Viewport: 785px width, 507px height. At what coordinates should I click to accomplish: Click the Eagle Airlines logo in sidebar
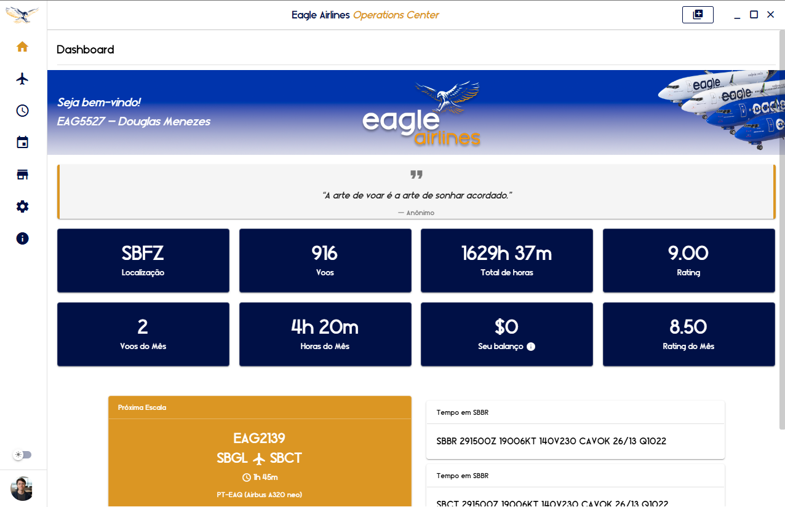22,15
